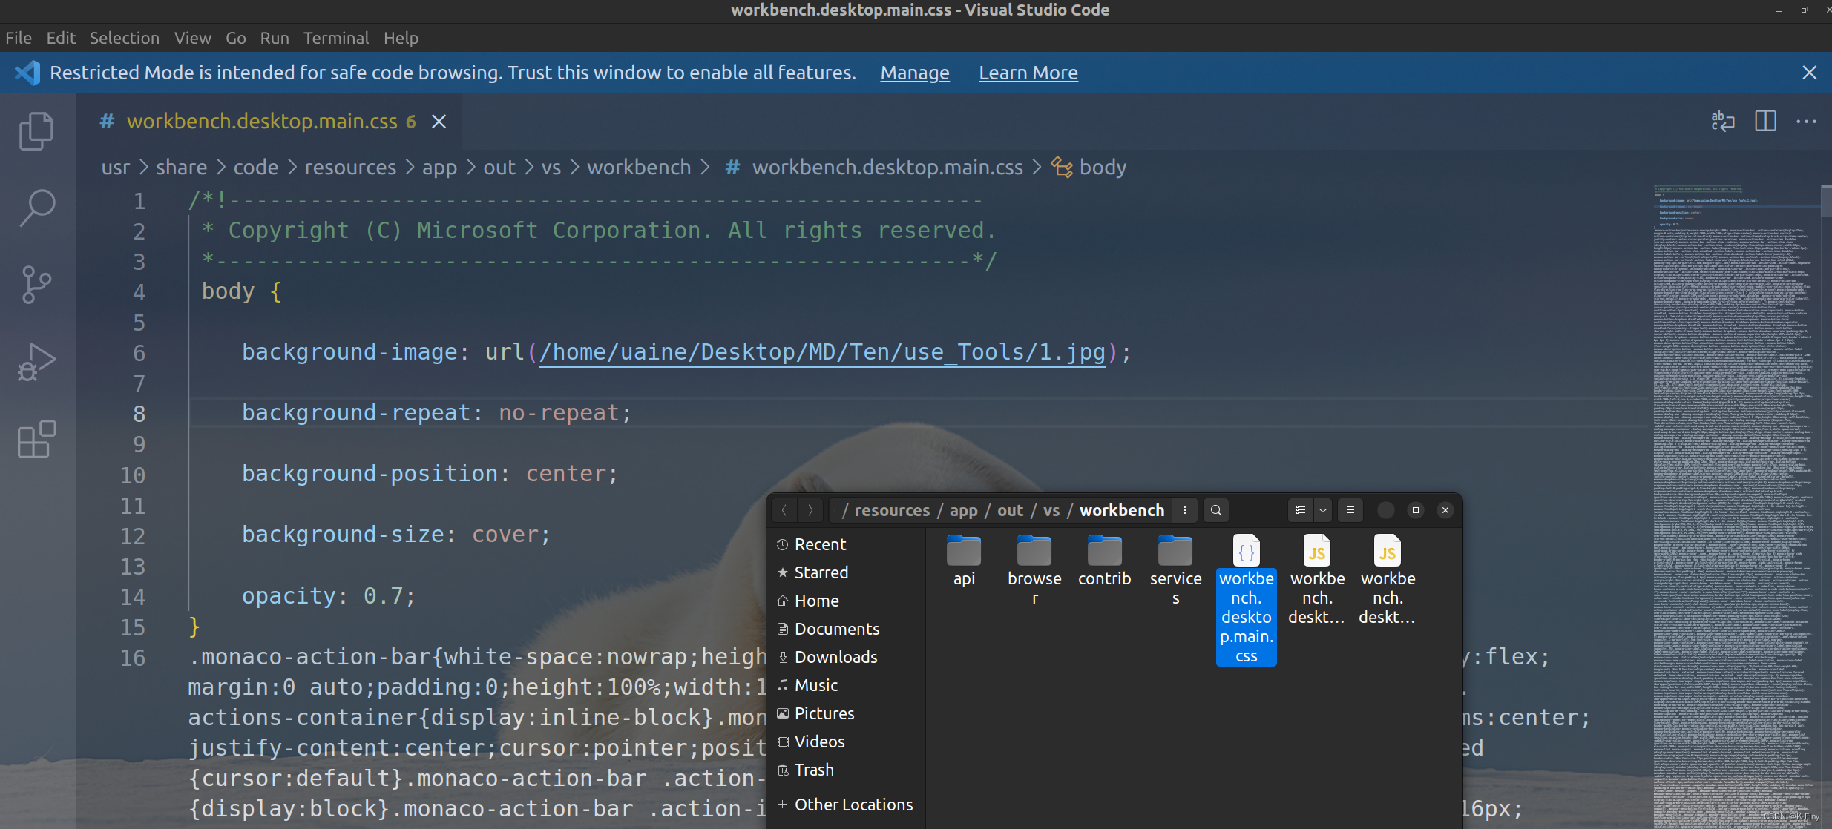Split the editor to the right
This screenshot has width=1832, height=829.
click(1765, 121)
